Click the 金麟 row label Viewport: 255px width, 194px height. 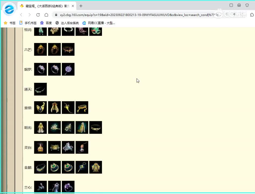28,167
